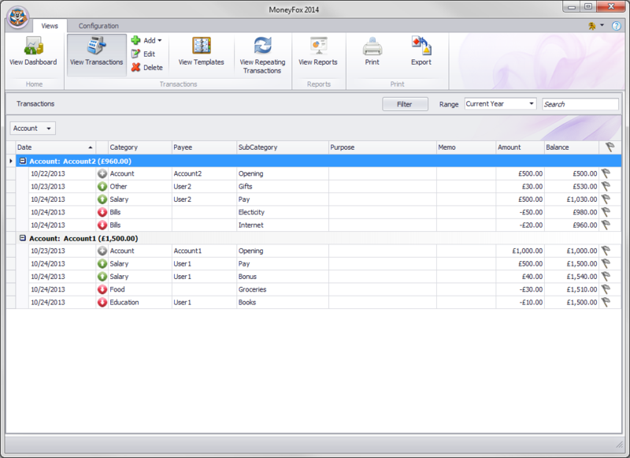The width and height of the screenshot is (630, 458).
Task: Click the Delete transaction icon
Action: point(136,68)
